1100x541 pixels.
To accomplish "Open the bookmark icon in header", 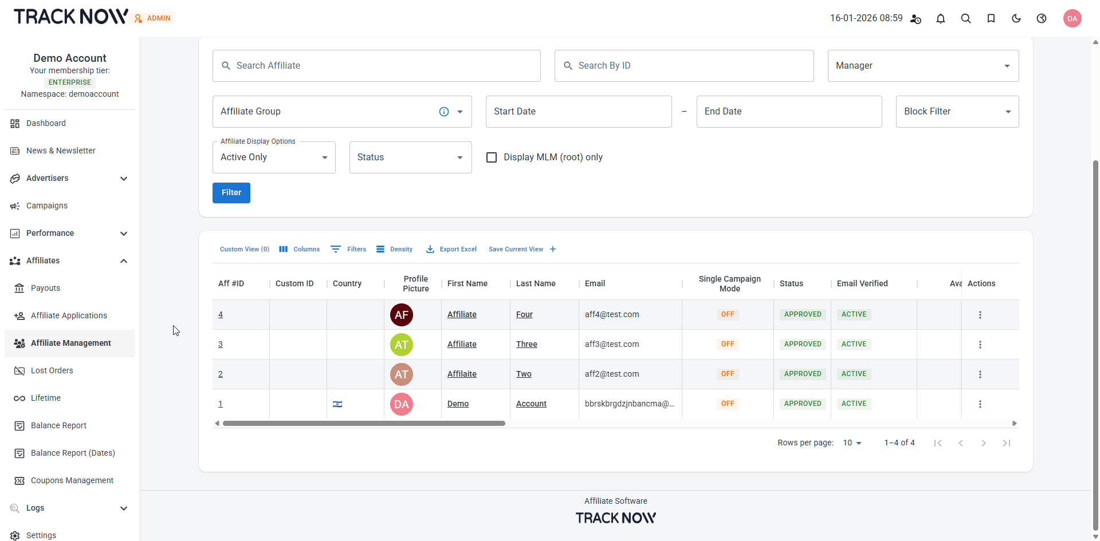I will 991,18.
